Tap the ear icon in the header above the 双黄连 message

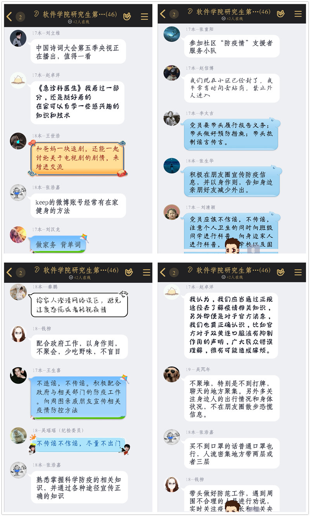coord(190,270)
